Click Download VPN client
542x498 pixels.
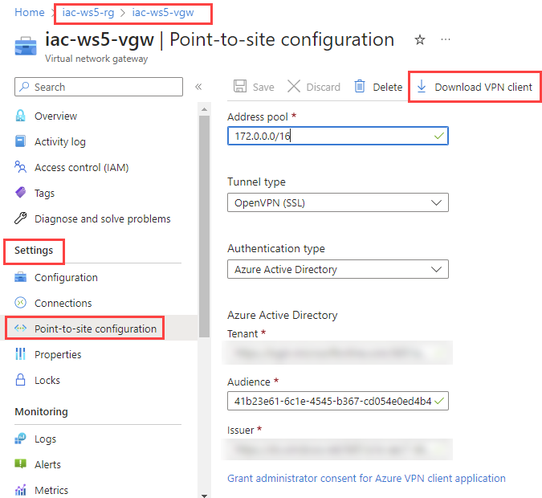(483, 87)
